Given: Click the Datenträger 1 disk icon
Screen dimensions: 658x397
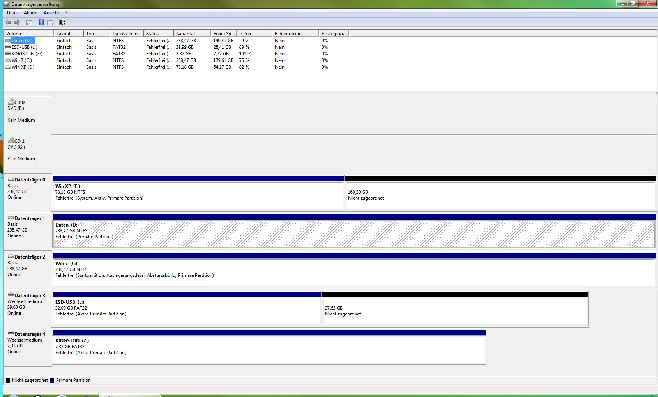Looking at the screenshot, I should pyautogui.click(x=11, y=218).
